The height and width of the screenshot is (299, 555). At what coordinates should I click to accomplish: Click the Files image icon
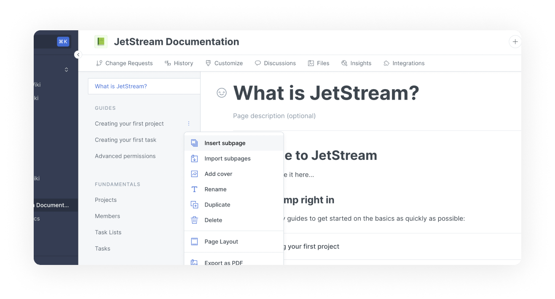coord(311,63)
